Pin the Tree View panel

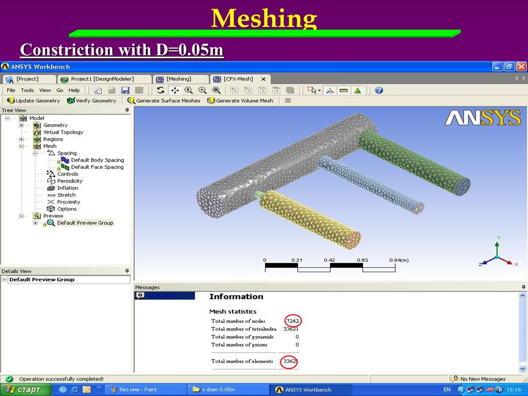(127, 110)
